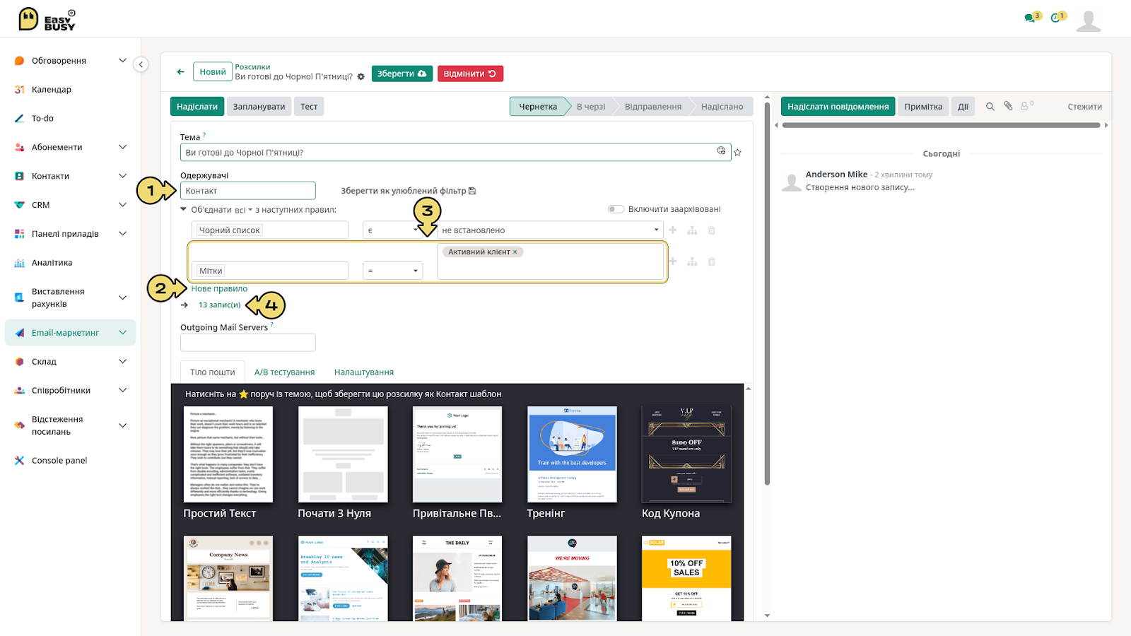
Task: Select the Надіслано status stage
Action: 722,107
